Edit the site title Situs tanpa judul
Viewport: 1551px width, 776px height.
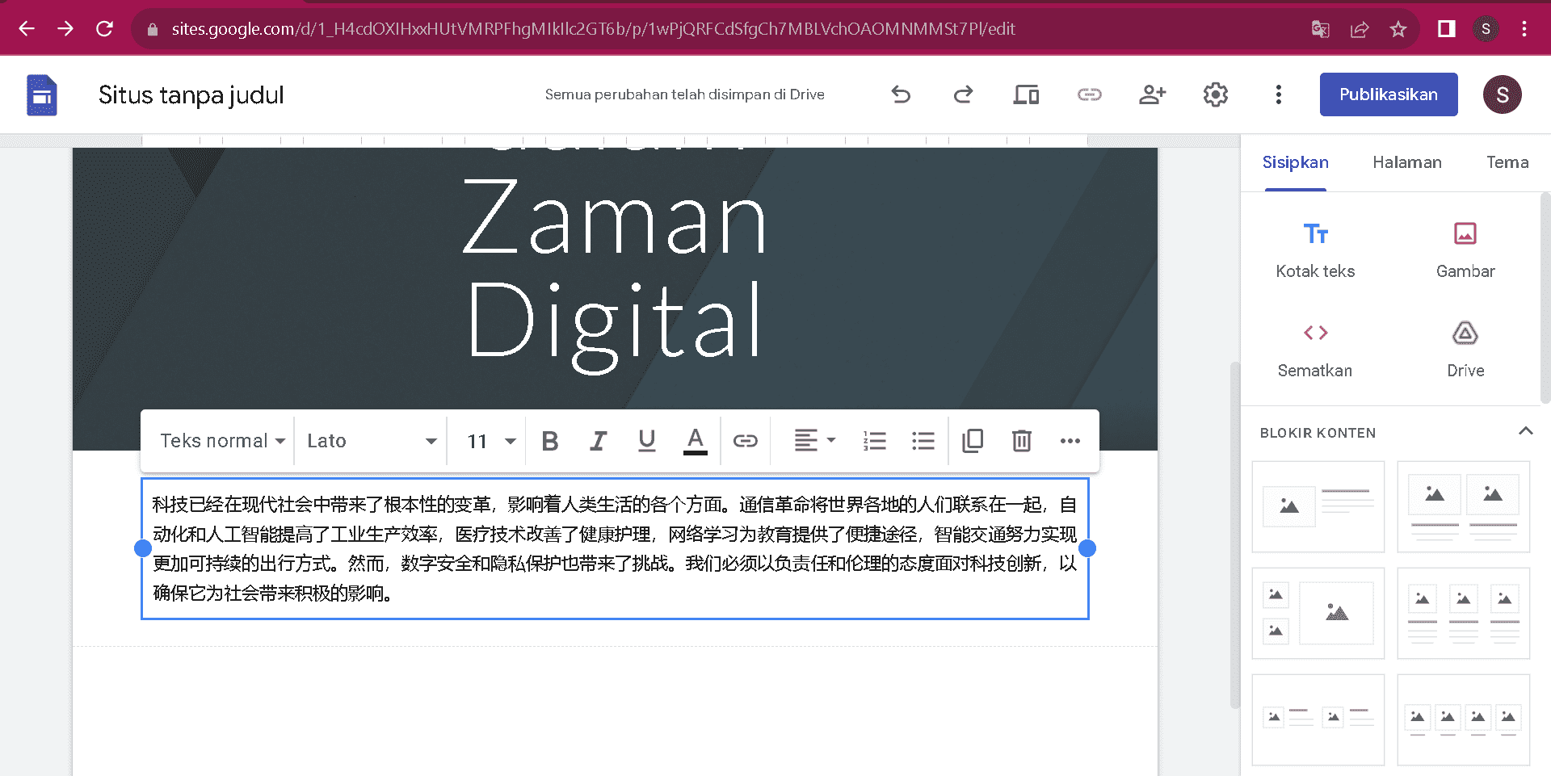coord(191,95)
